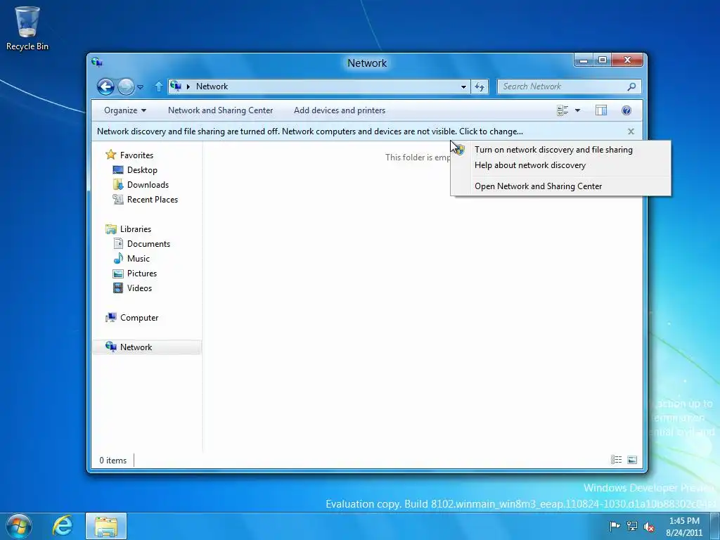The image size is (720, 540).
Task: Click the magnifier icon in search box
Action: click(631, 86)
